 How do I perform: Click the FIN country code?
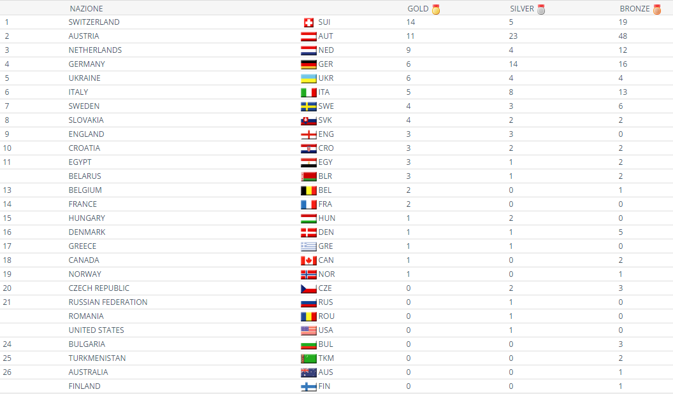tap(325, 386)
